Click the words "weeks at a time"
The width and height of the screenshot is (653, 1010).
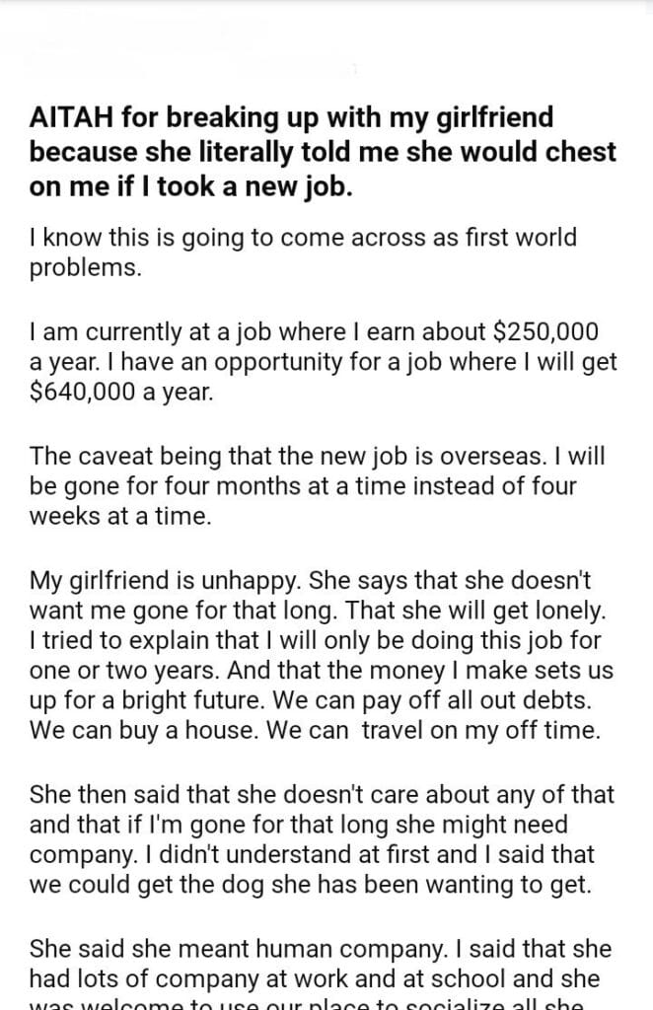(x=120, y=517)
